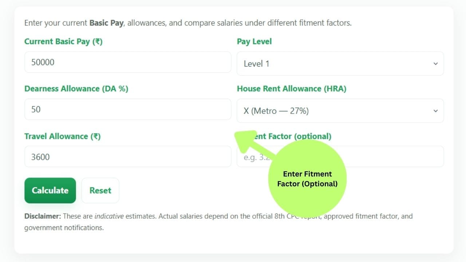Click the optional Fitment Factor input field
The height and width of the screenshot is (262, 466).
coord(393,157)
